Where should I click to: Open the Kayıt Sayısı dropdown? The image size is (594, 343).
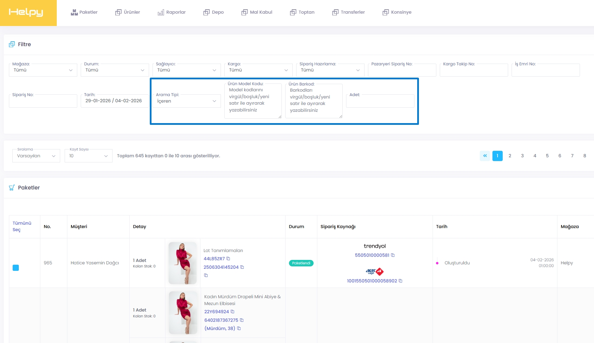click(88, 156)
